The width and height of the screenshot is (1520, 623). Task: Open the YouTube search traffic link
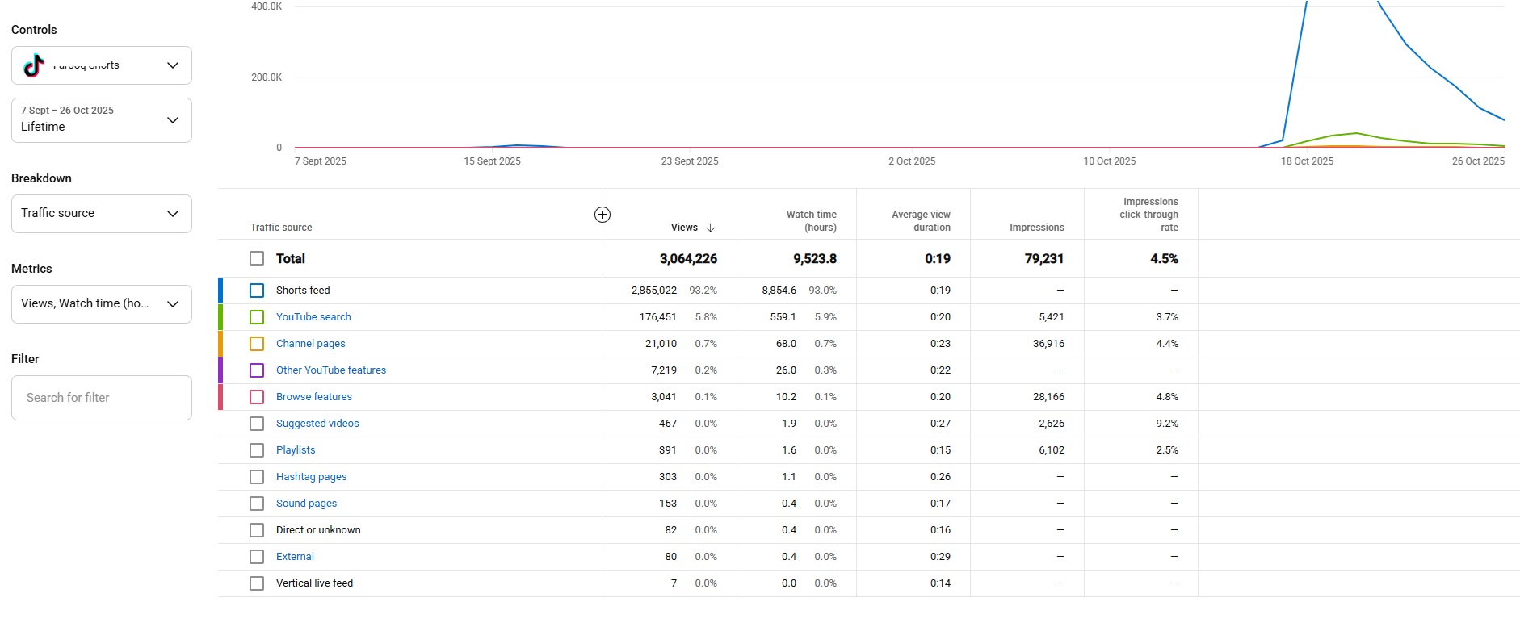[313, 317]
